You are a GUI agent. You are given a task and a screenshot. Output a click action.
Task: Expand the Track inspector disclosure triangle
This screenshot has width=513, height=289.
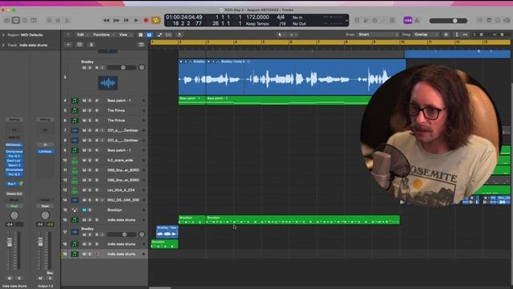(3, 45)
